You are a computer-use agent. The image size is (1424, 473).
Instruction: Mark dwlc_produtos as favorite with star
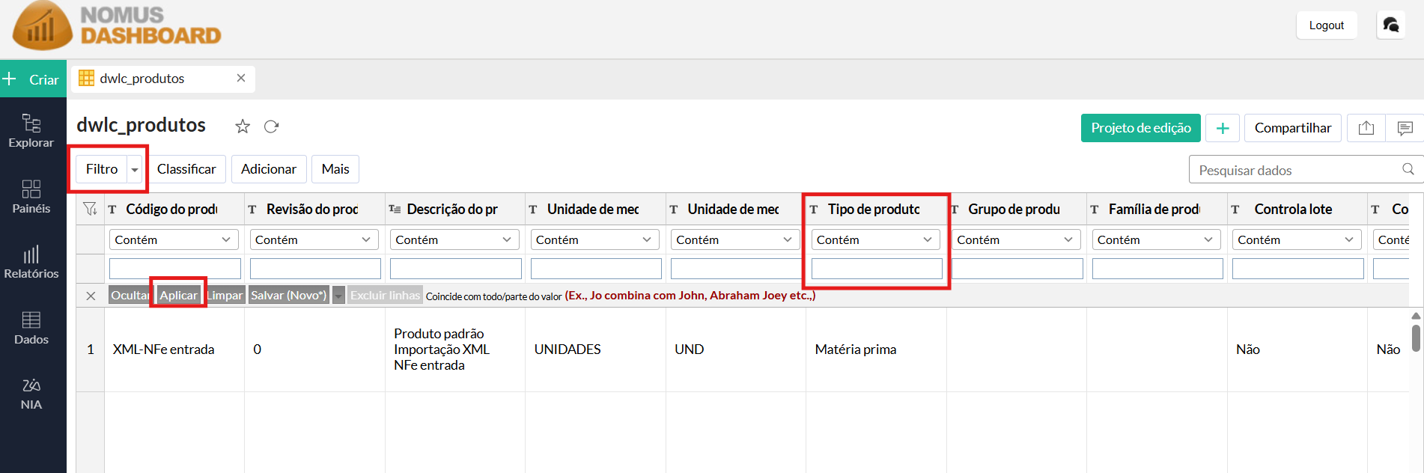(243, 126)
